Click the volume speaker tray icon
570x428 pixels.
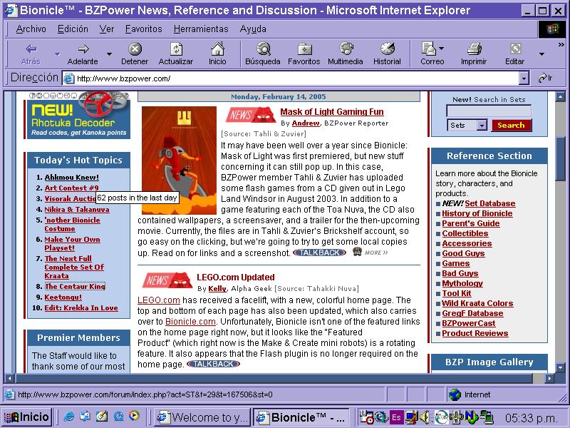[424, 417]
